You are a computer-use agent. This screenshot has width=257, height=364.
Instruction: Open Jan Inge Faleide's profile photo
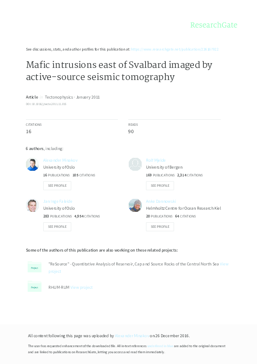[32, 205]
